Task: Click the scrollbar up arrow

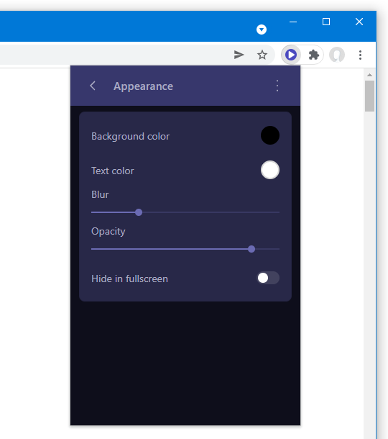Action: coord(369,75)
